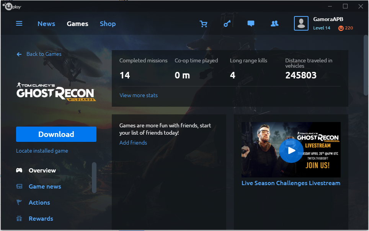Image resolution: width=369 pixels, height=231 pixels.
Task: Click the sidebar menu scrollbar
Action: (94, 177)
